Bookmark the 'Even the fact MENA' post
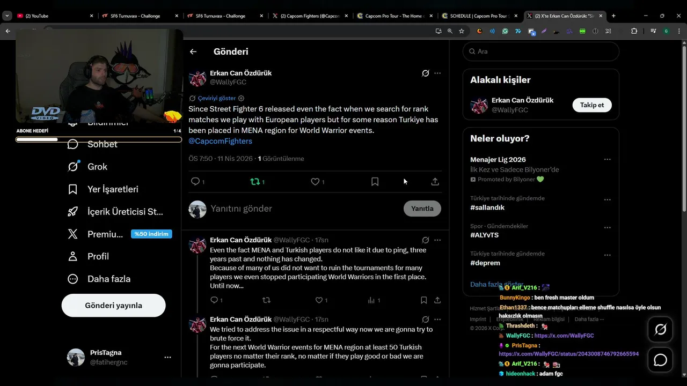 [x=424, y=300]
